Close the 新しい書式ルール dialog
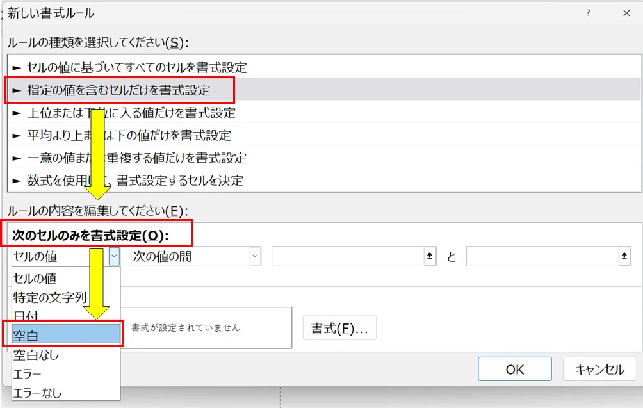The height and width of the screenshot is (408, 643). (626, 13)
